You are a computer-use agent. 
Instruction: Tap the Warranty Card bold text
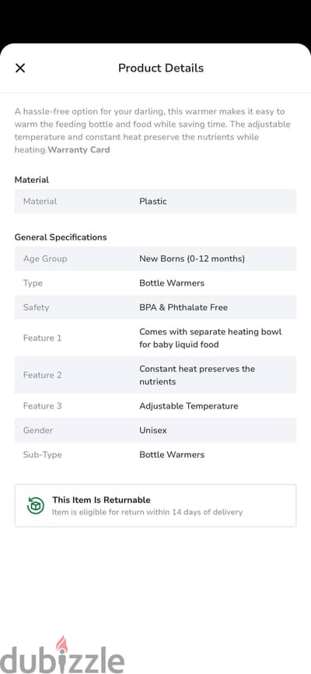pos(79,149)
